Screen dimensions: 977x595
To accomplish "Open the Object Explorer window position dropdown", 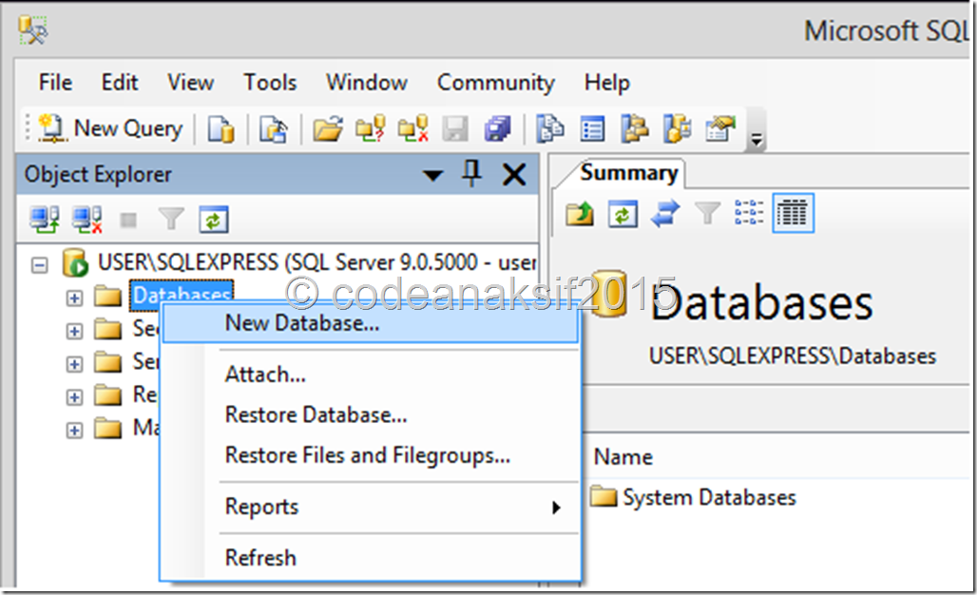I will click(x=432, y=175).
